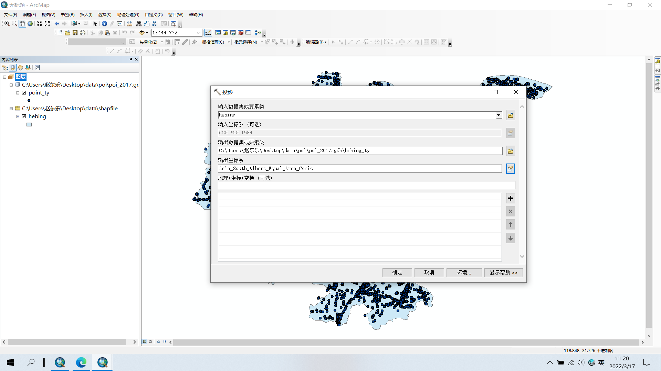Click the hebing layer color symbol

pyautogui.click(x=29, y=125)
